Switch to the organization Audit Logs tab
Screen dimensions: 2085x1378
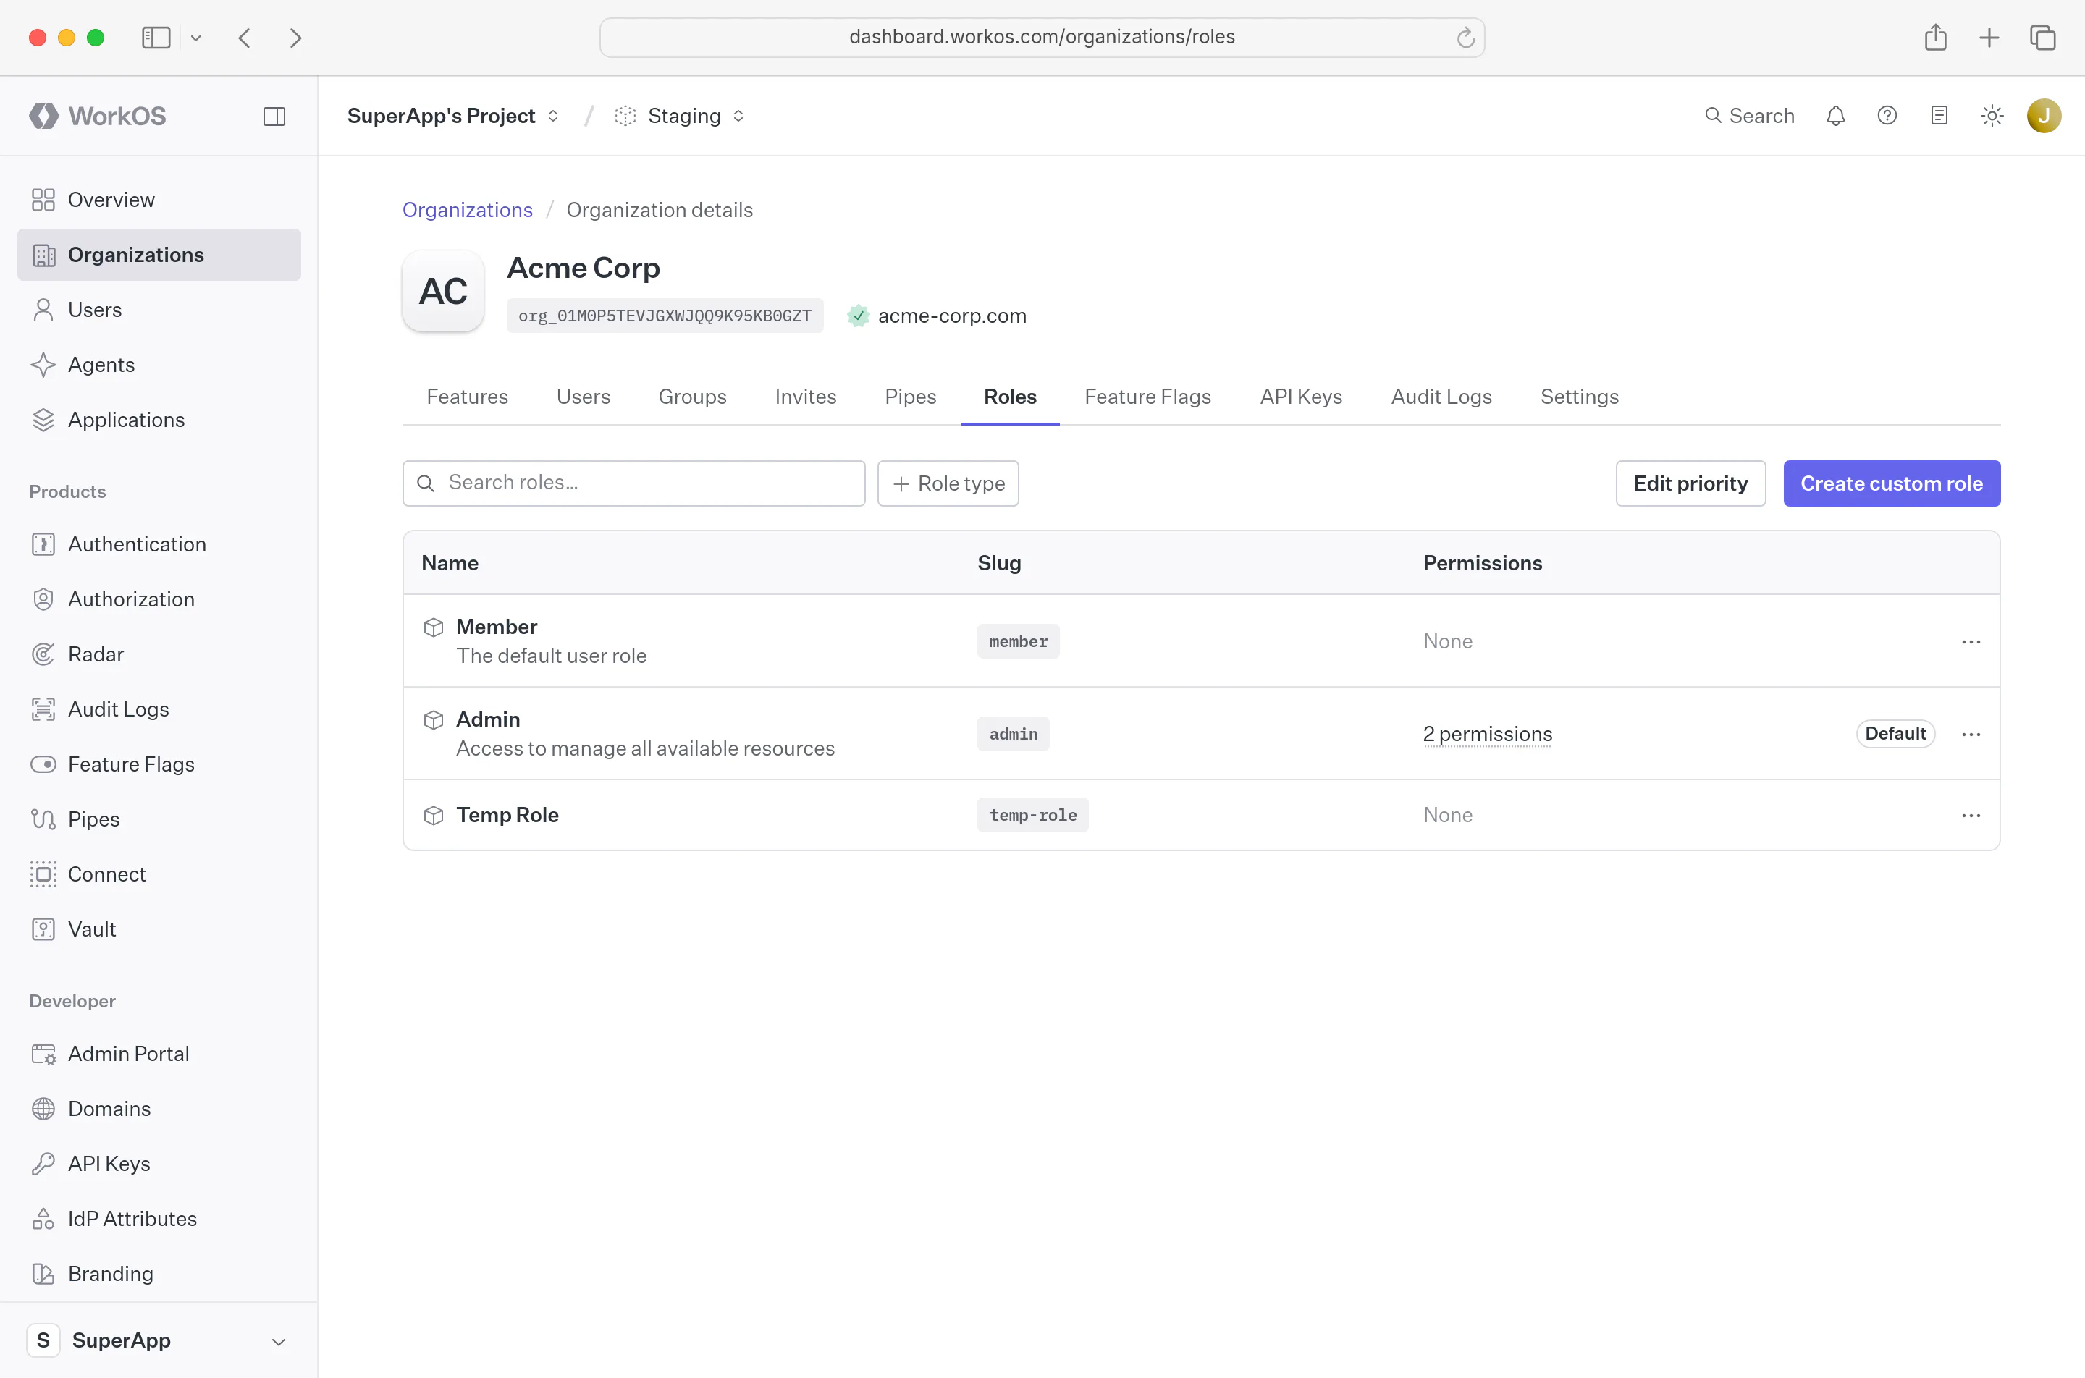[1441, 397]
